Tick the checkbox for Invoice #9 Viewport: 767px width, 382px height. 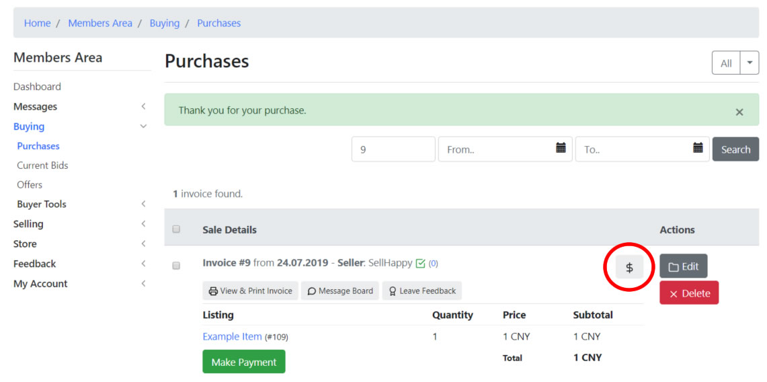[176, 266]
